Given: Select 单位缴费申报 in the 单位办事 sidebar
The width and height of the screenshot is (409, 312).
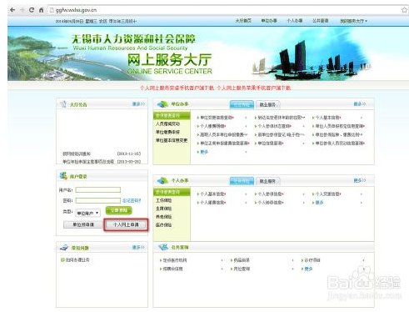Looking at the screenshot, I should click(x=167, y=132).
